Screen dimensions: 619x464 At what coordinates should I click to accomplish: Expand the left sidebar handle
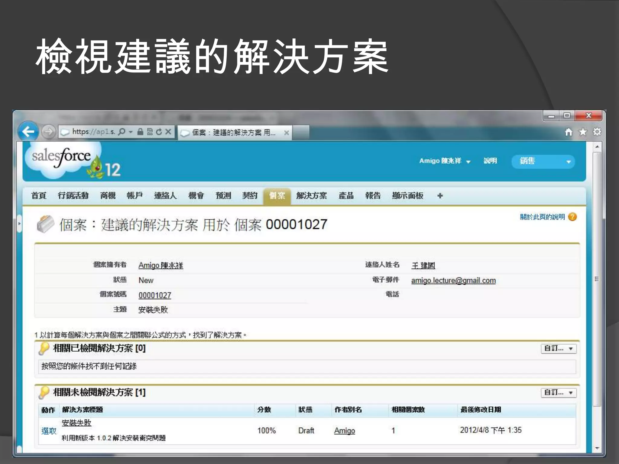(19, 224)
